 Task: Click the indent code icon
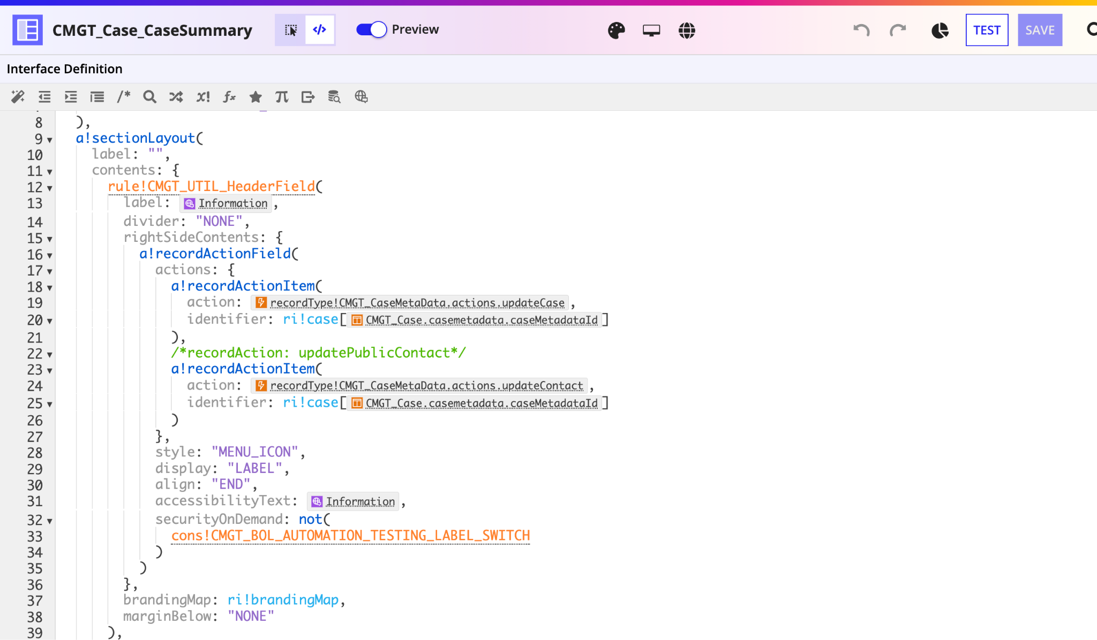click(71, 97)
